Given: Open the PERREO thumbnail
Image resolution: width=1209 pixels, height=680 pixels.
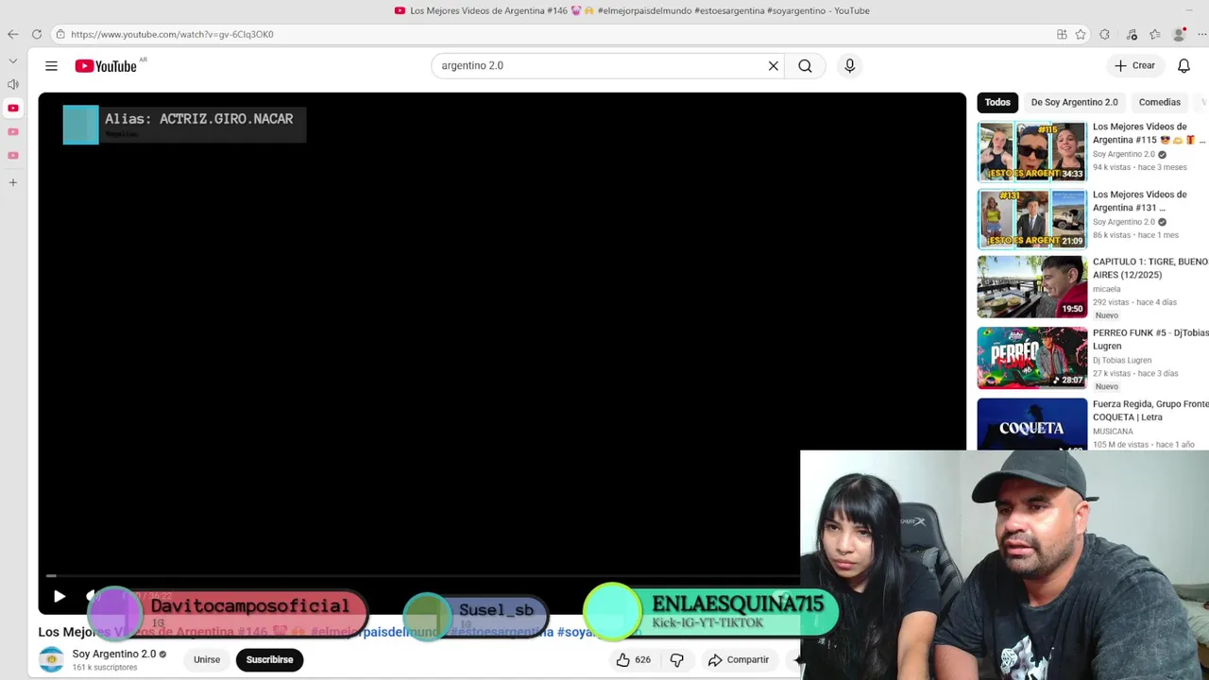Looking at the screenshot, I should [1032, 358].
